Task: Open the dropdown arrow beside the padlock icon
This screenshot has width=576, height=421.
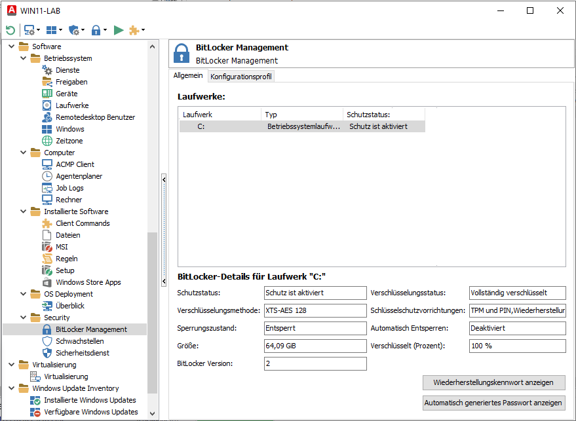Action: pos(105,30)
